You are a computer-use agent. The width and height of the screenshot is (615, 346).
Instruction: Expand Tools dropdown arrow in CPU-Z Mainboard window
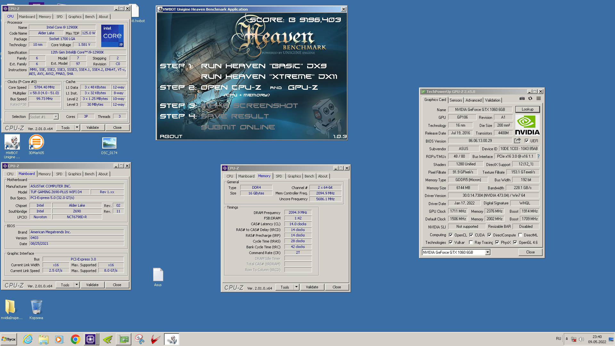pos(77,285)
